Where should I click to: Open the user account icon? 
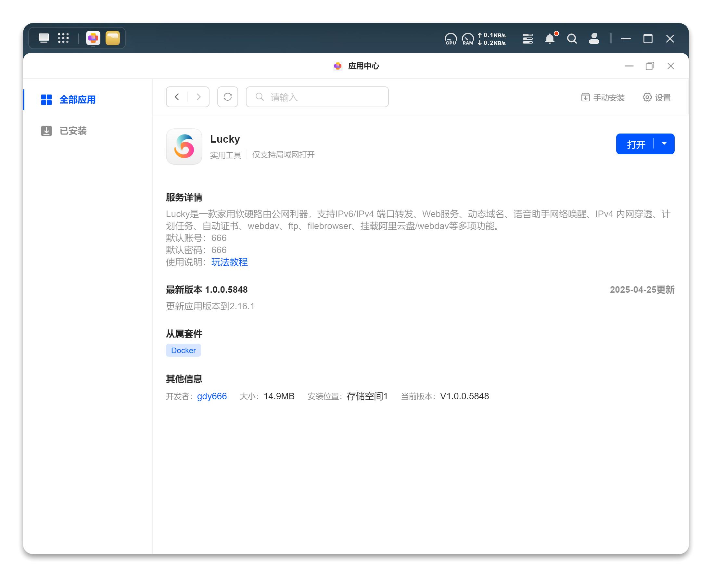[x=594, y=39]
